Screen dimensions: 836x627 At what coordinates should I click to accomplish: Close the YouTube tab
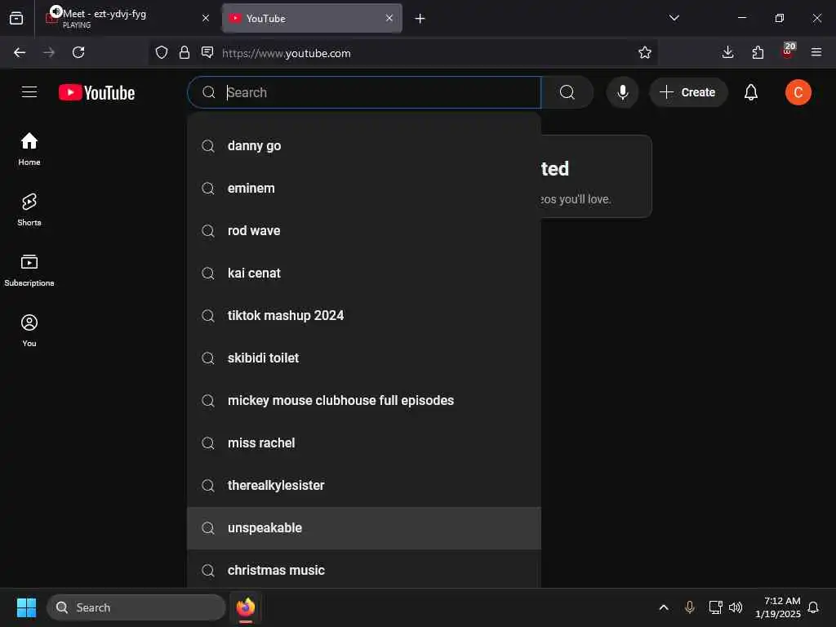point(389,18)
